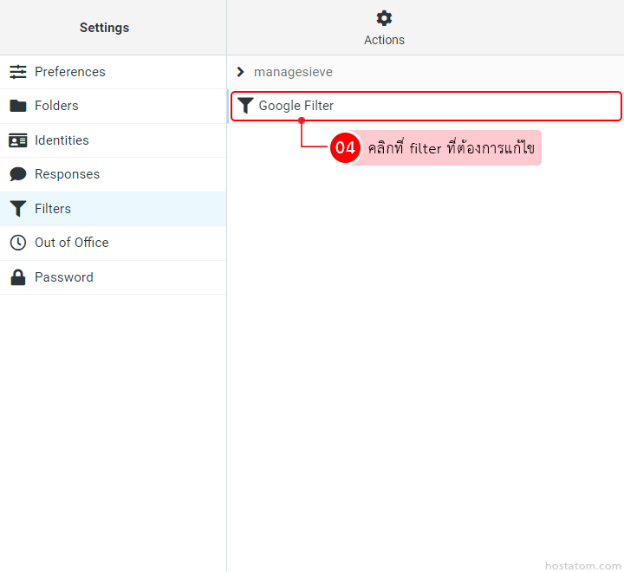
Task: Click the funnel icon beside Filters in sidebar
Action: click(x=18, y=209)
